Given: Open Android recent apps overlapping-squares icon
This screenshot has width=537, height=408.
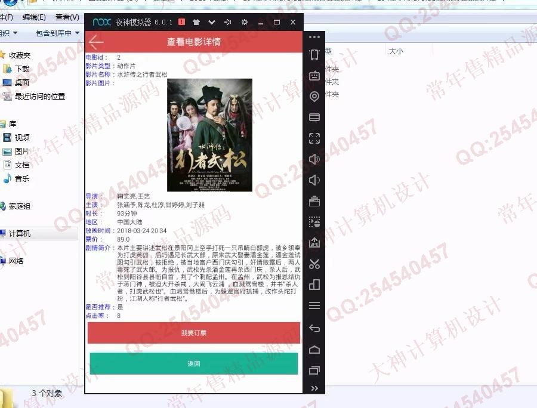Looking at the screenshot, I should click(314, 370).
